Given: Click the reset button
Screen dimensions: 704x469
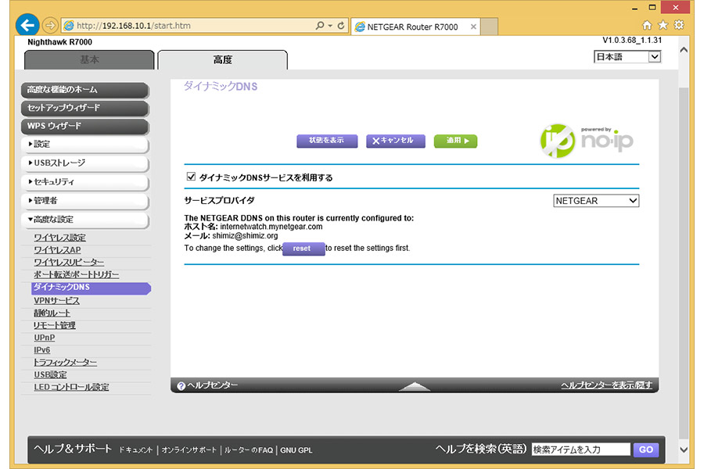Looking at the screenshot, I should pos(303,249).
